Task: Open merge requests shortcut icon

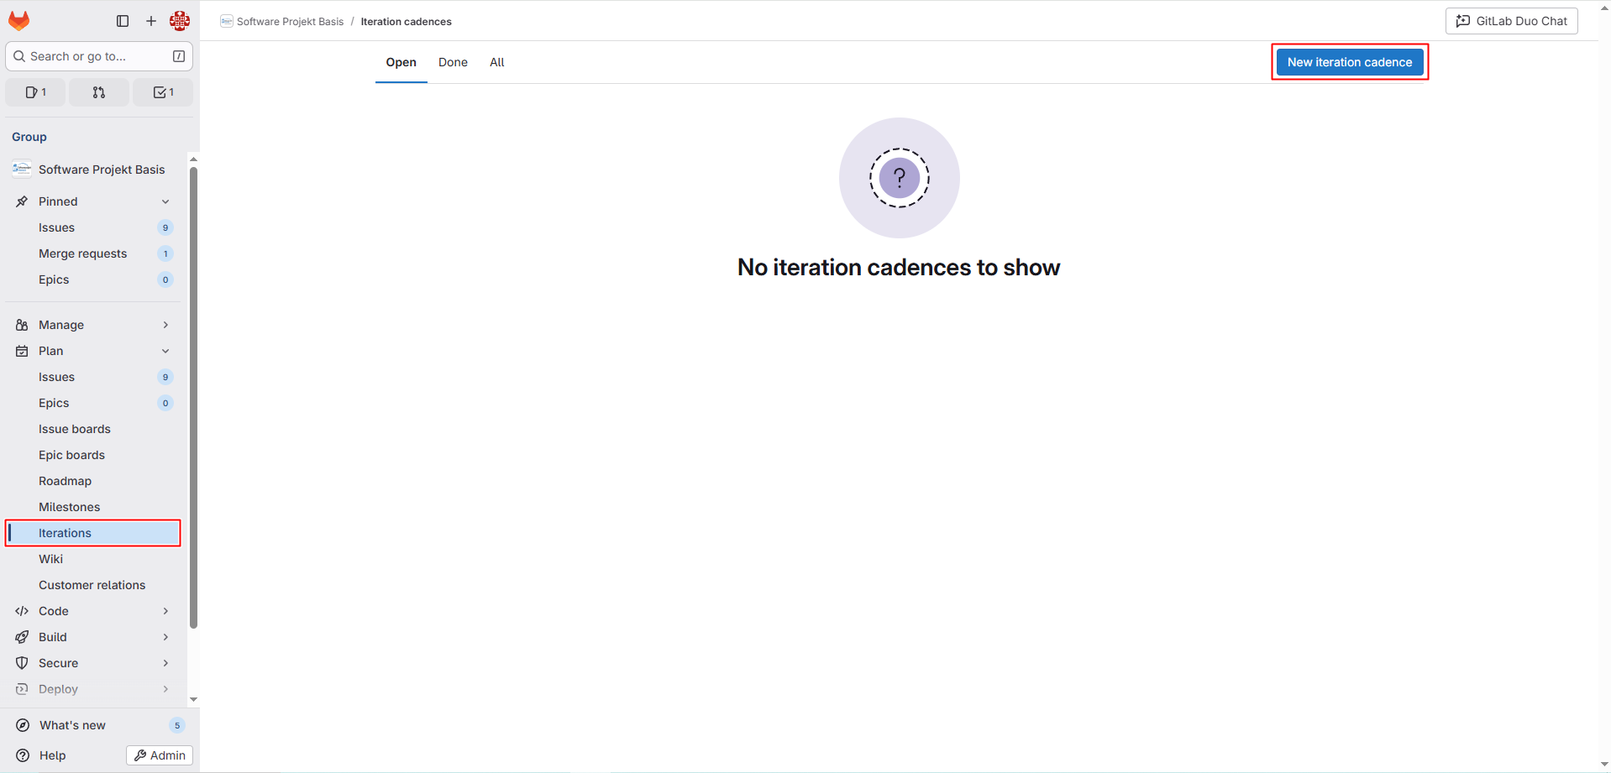Action: pyautogui.click(x=99, y=92)
